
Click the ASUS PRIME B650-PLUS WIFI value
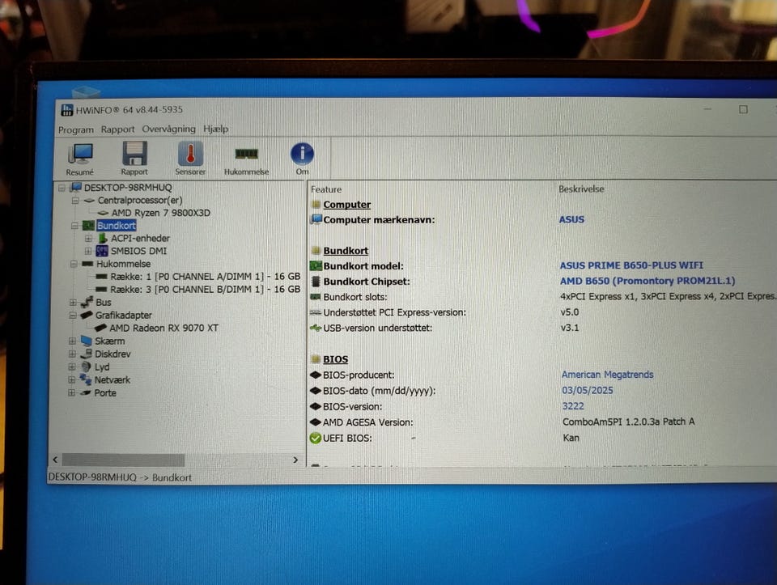631,265
